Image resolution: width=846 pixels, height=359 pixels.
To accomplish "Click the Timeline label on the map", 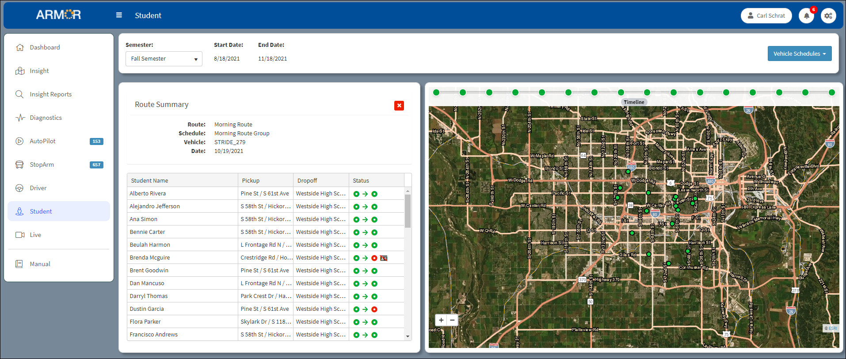I will click(634, 102).
